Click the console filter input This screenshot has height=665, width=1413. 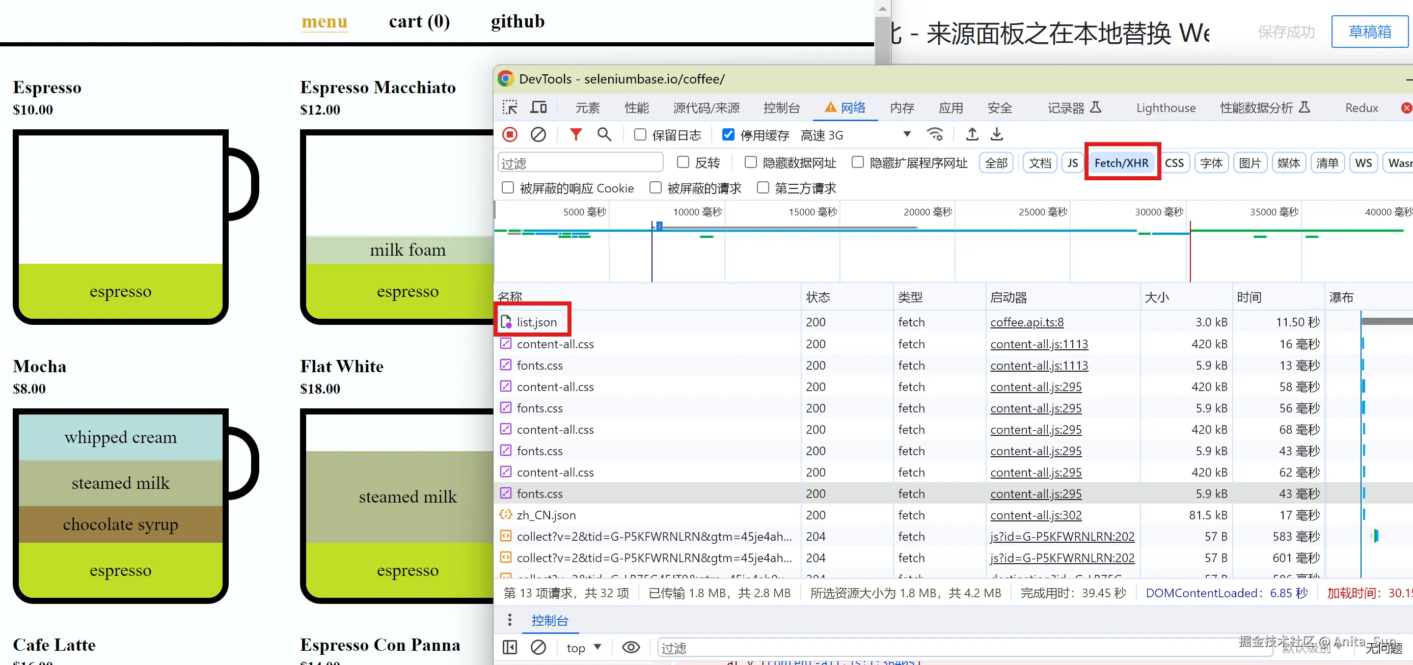964,648
